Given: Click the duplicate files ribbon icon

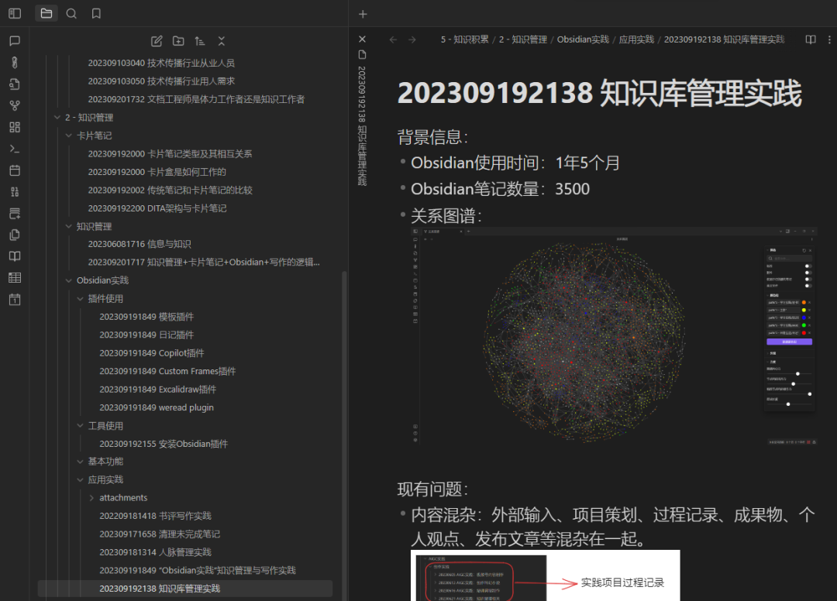Looking at the screenshot, I should (15, 235).
